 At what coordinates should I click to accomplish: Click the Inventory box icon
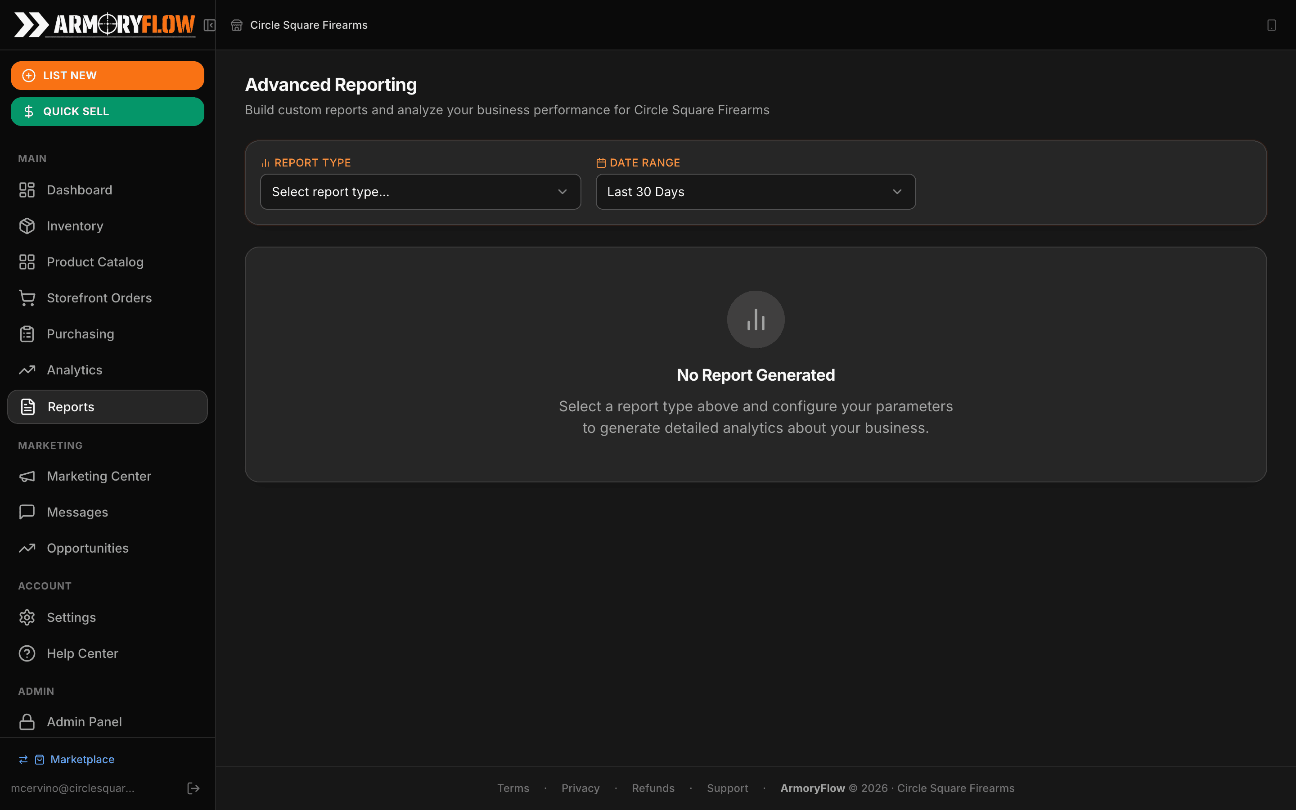pos(27,226)
